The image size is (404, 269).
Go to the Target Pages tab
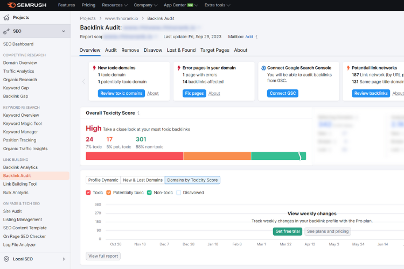pyautogui.click(x=214, y=50)
